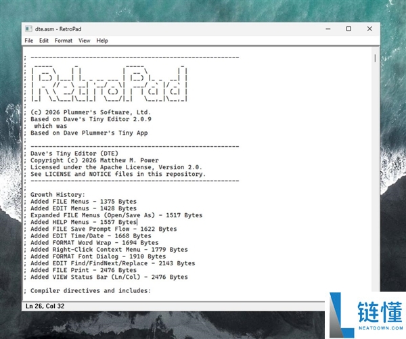406x339 pixels.
Task: Click the 'Licensed under the Apache License' line
Action: pyautogui.click(x=116, y=167)
